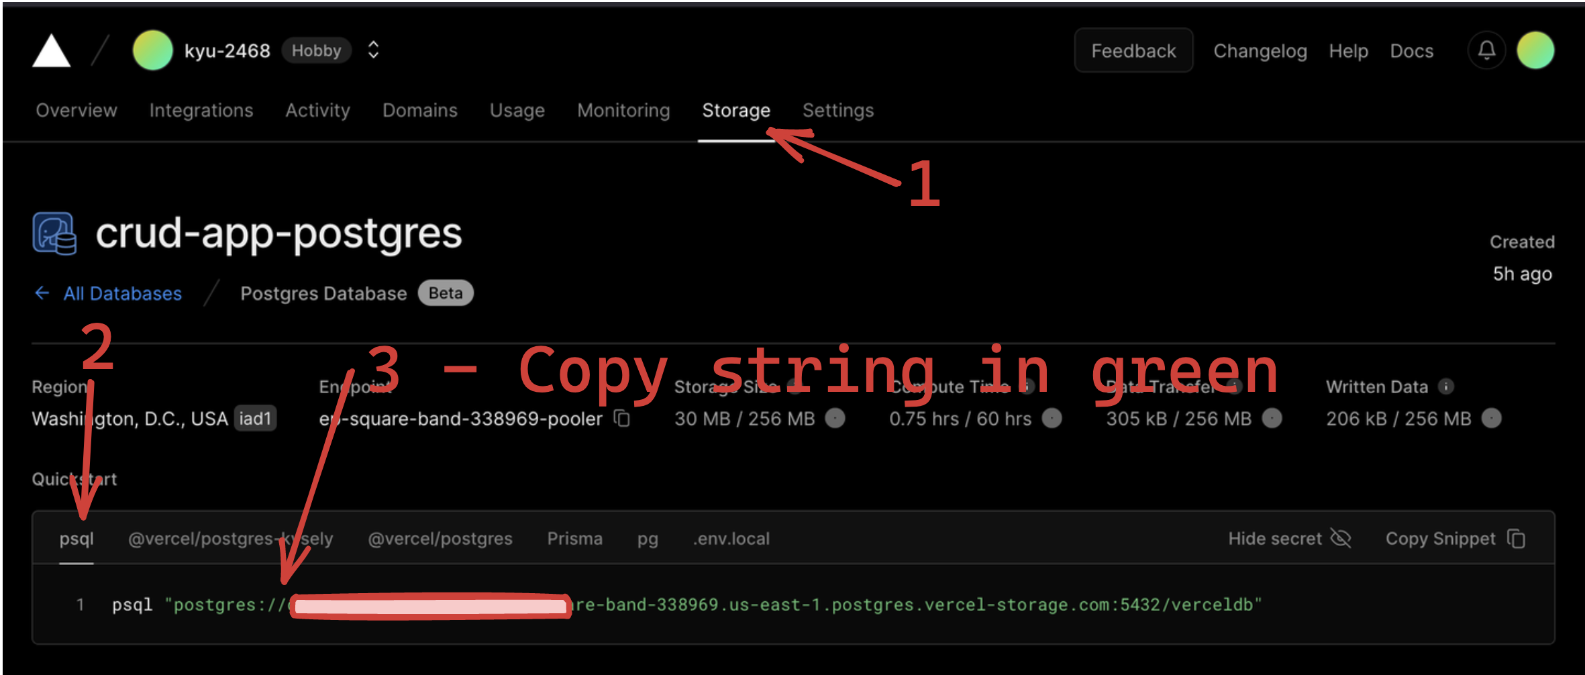The height and width of the screenshot is (675, 1585).
Task: Select the pg quickstart tab
Action: (648, 539)
